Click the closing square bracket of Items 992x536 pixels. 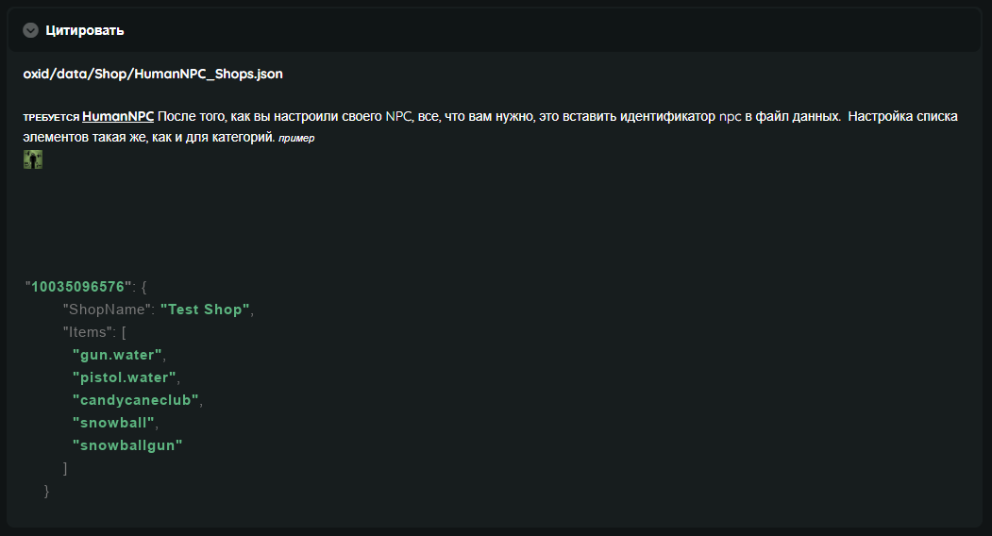[x=65, y=468]
